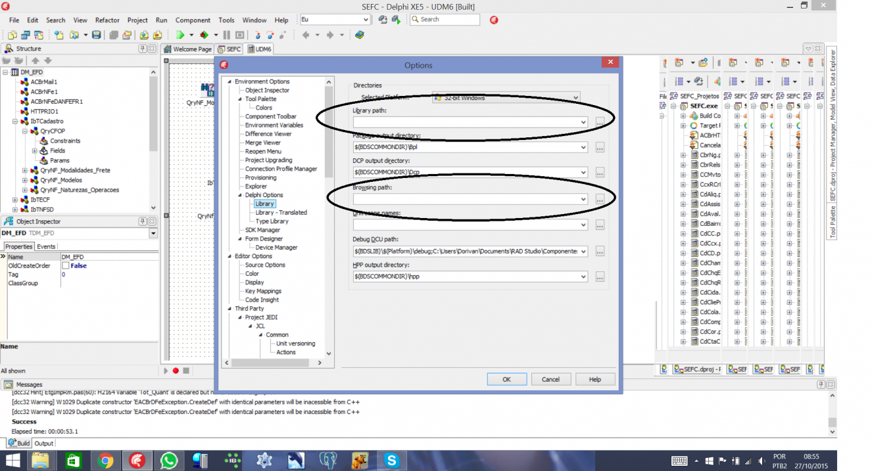Click the IDE Search input field
872x471 pixels.
(x=445, y=20)
